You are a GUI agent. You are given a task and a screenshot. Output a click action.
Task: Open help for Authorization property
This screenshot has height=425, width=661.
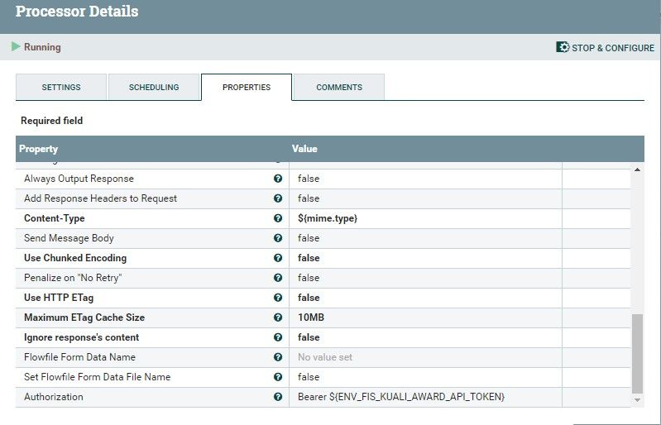[278, 397]
